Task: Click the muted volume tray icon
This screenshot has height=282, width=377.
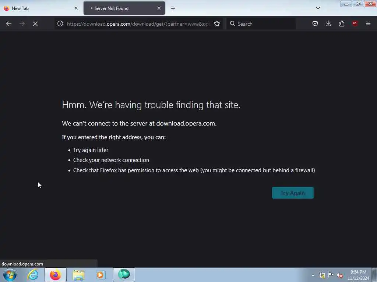Action: tap(340, 275)
